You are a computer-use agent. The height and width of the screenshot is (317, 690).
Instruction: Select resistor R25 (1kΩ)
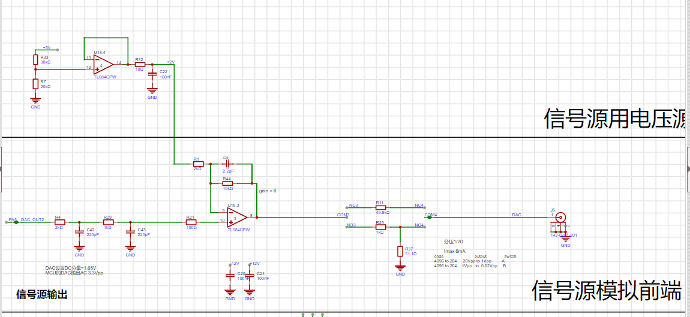point(380,227)
